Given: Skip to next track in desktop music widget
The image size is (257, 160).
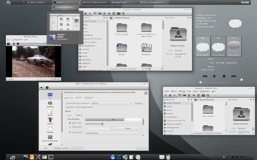Looking at the screenshot, I should click(x=234, y=76).
